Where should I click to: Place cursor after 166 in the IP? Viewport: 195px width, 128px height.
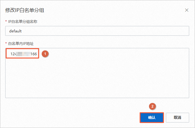(x=37, y=54)
